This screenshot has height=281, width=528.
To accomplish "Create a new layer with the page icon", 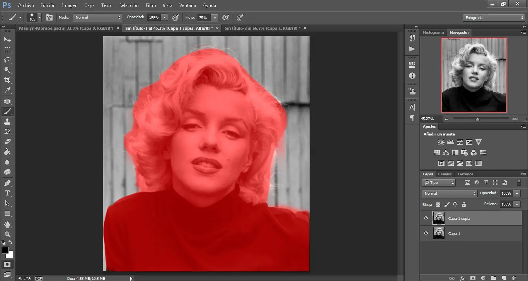I will pos(504,278).
